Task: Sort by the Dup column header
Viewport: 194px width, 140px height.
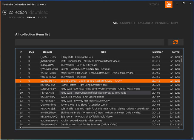Action: [x=31, y=52]
